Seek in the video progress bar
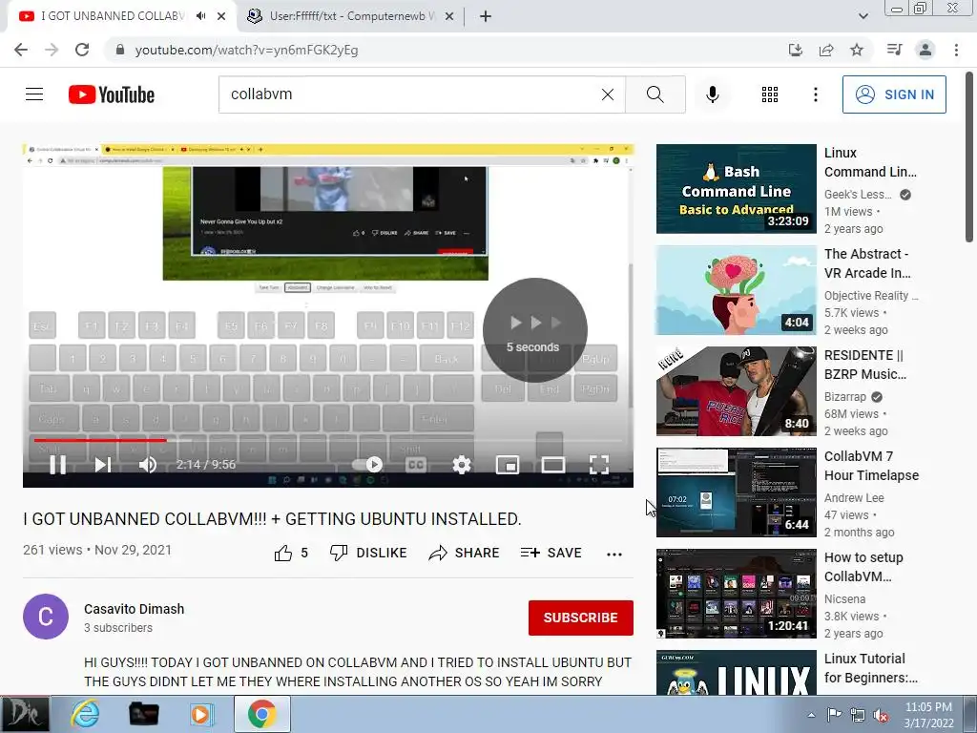This screenshot has height=733, width=977. [x=328, y=440]
